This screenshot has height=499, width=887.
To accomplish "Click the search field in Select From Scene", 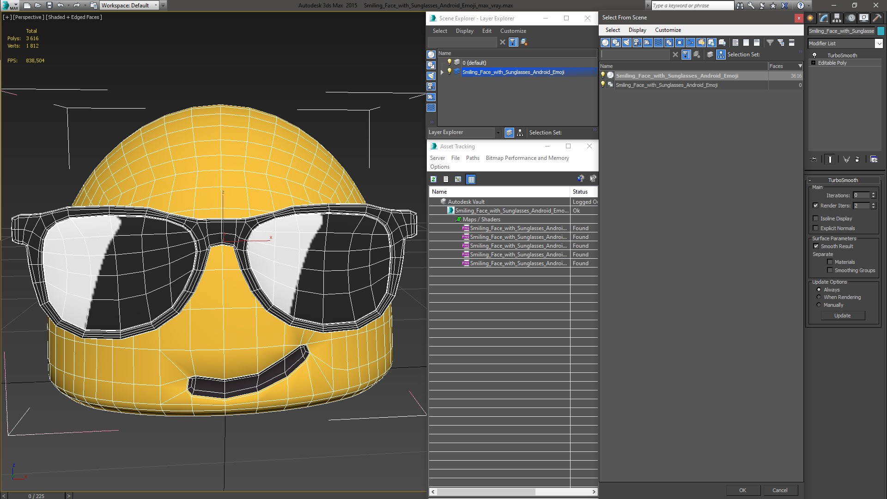I will [635, 55].
